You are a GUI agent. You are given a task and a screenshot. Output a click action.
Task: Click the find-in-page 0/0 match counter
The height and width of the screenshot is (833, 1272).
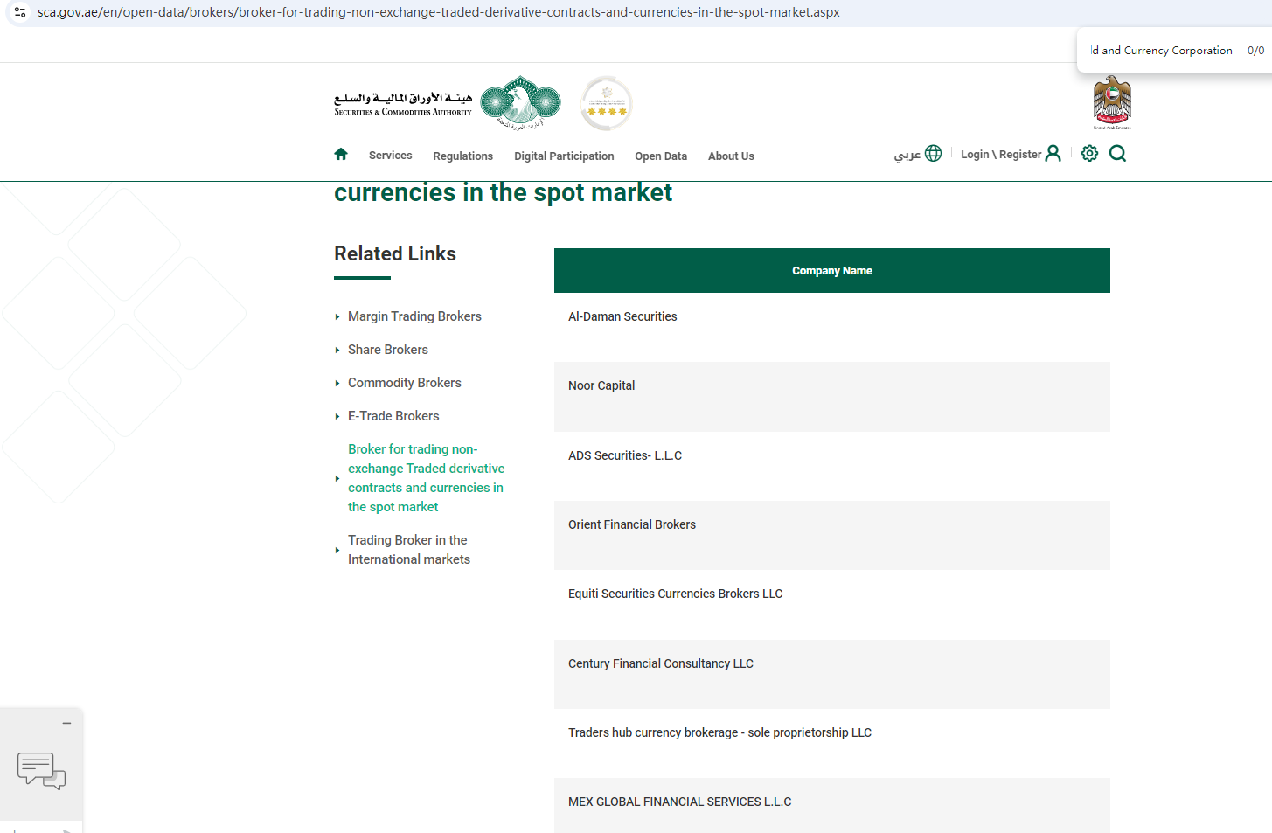coord(1255,51)
